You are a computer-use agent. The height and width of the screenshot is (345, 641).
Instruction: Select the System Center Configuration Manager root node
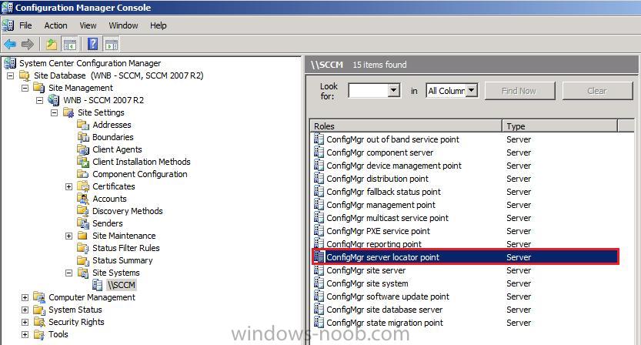tap(90, 63)
